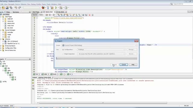Select the Server Resources node

coord(10,50)
